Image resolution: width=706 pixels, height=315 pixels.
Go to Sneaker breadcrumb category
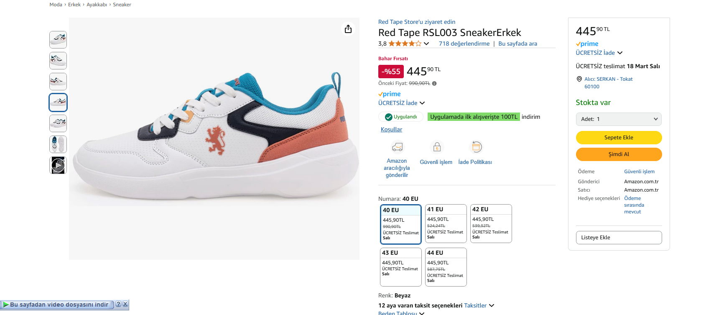click(122, 5)
